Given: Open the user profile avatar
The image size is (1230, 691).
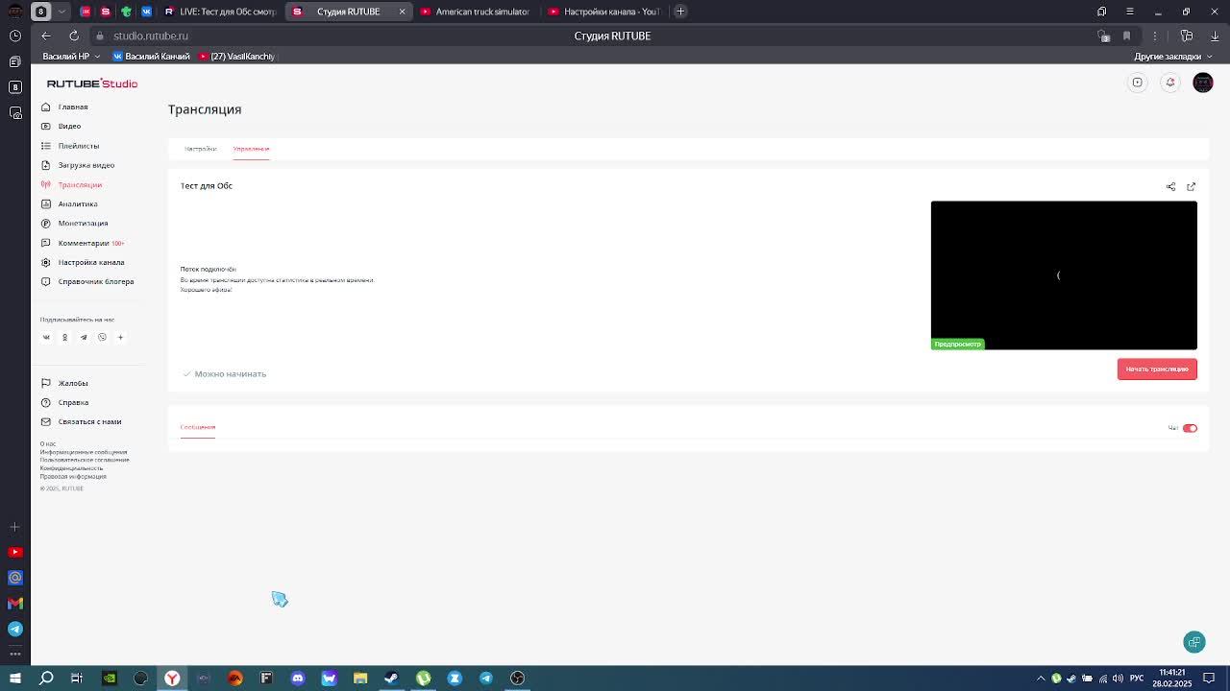Looking at the screenshot, I should [x=1203, y=83].
